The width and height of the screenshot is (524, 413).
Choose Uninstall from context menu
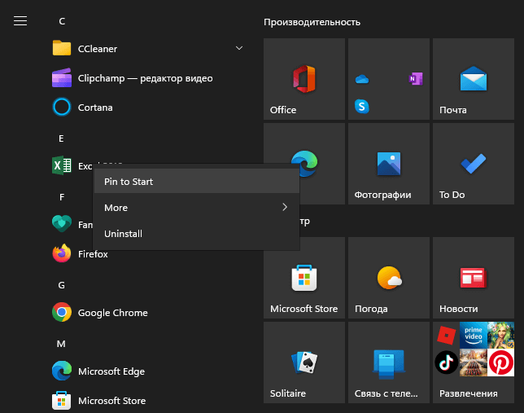[x=197, y=234]
